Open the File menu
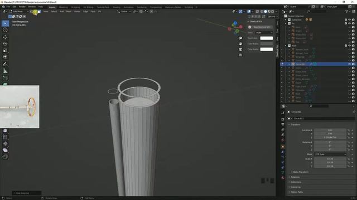Viewport: 357px width, 200px height. (8, 7)
